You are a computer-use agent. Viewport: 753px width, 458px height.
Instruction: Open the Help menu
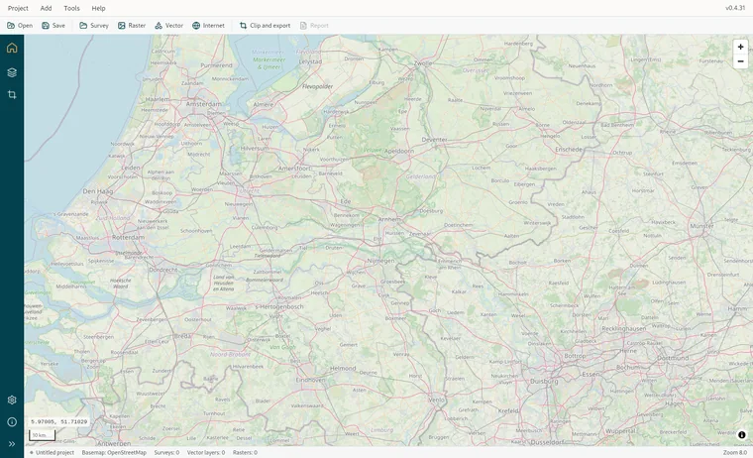click(x=98, y=8)
